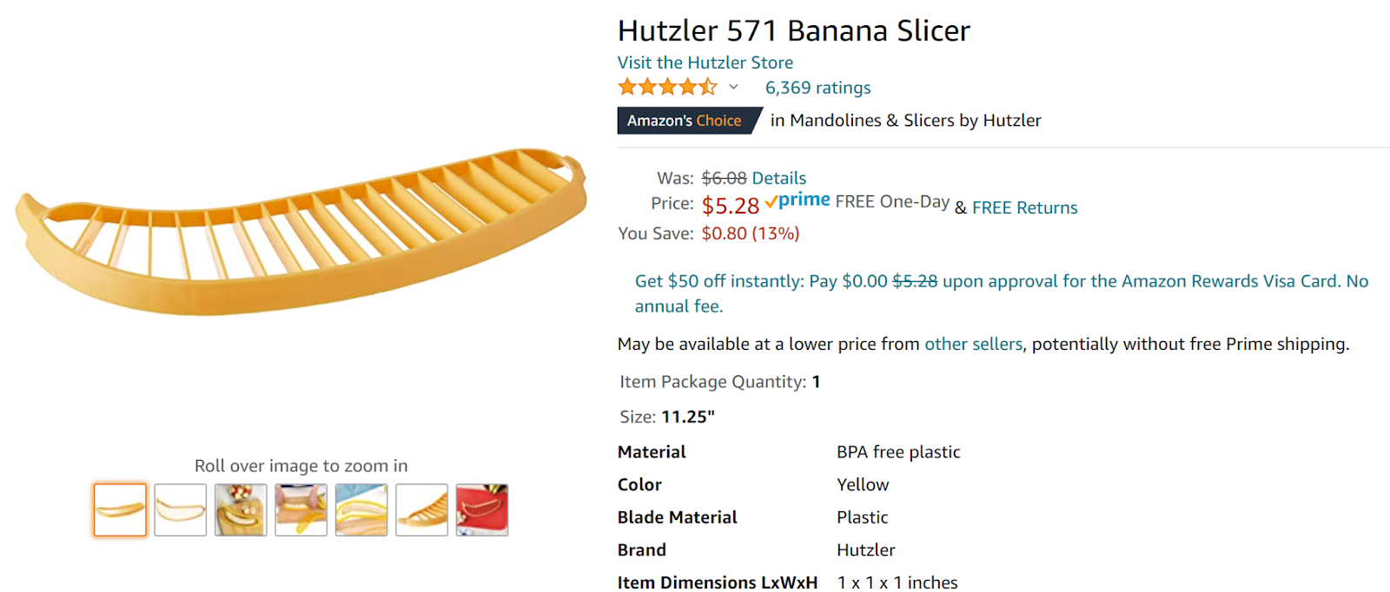The width and height of the screenshot is (1390, 592).
Task: View offers from other sellers
Action: click(x=973, y=344)
